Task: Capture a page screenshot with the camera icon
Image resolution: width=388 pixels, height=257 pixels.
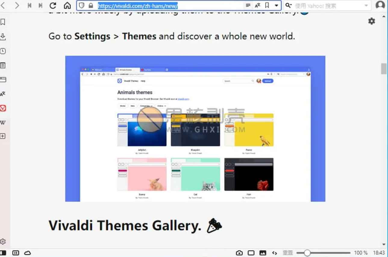Action: [x=239, y=253]
